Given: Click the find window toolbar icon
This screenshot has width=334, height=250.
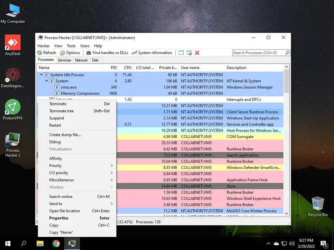Looking at the screenshot, I should tap(181, 53).
